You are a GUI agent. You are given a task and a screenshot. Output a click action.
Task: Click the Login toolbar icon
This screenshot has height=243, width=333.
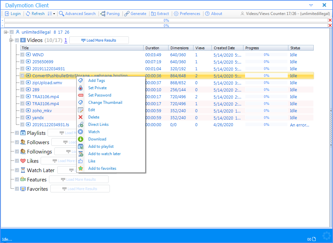point(7,14)
